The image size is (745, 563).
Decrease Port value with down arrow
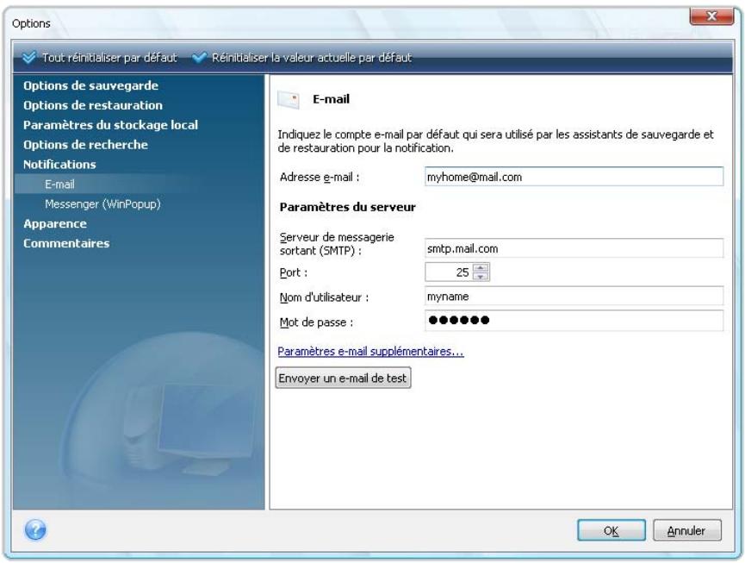pos(481,276)
